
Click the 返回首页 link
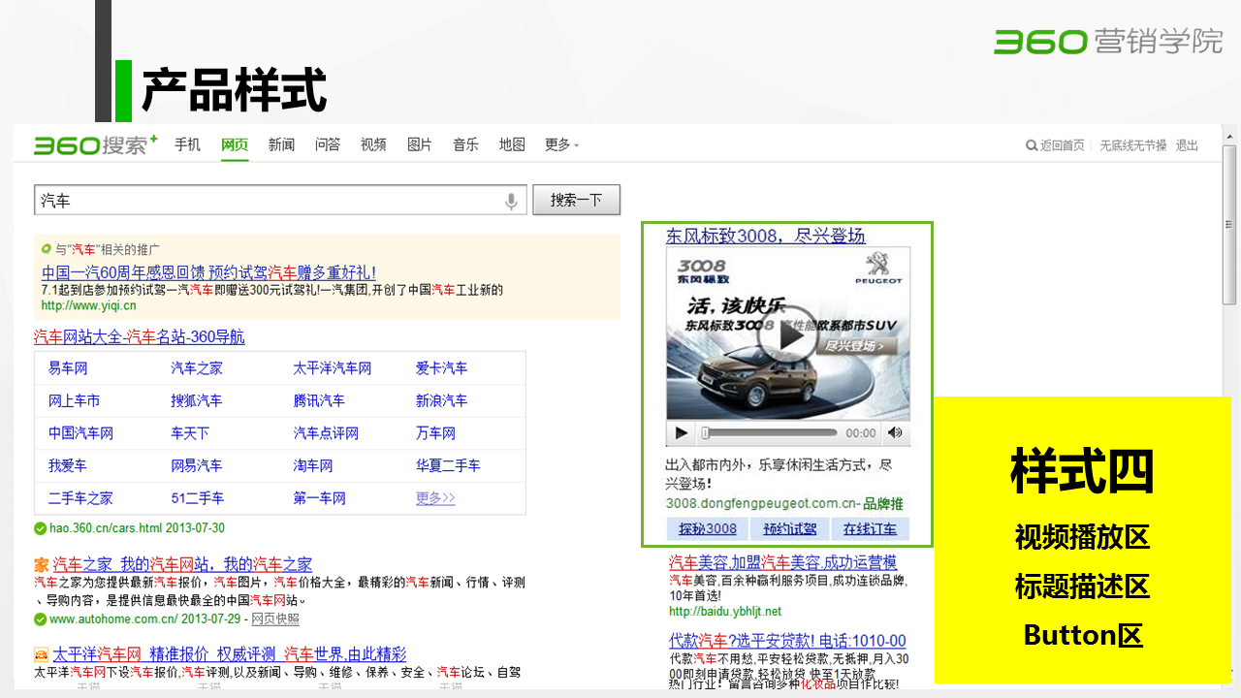pyautogui.click(x=1063, y=145)
